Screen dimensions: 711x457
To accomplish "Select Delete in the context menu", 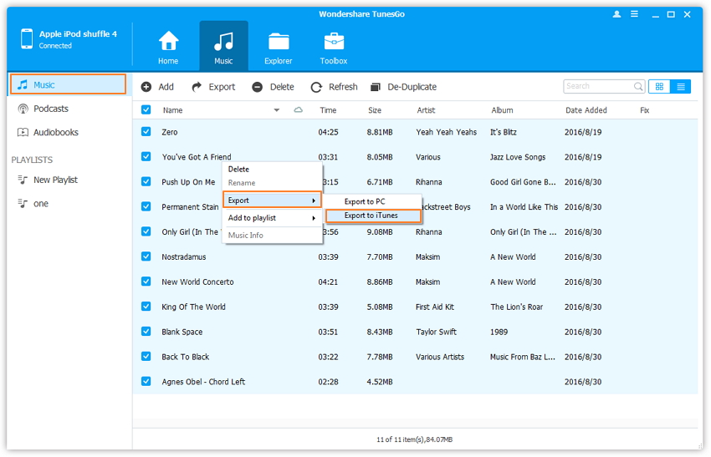I will click(x=238, y=170).
